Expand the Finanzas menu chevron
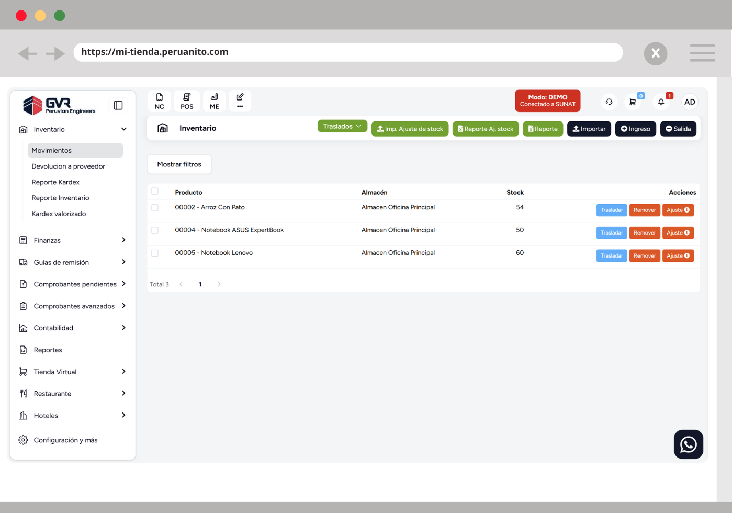This screenshot has height=513, width=732. point(124,240)
